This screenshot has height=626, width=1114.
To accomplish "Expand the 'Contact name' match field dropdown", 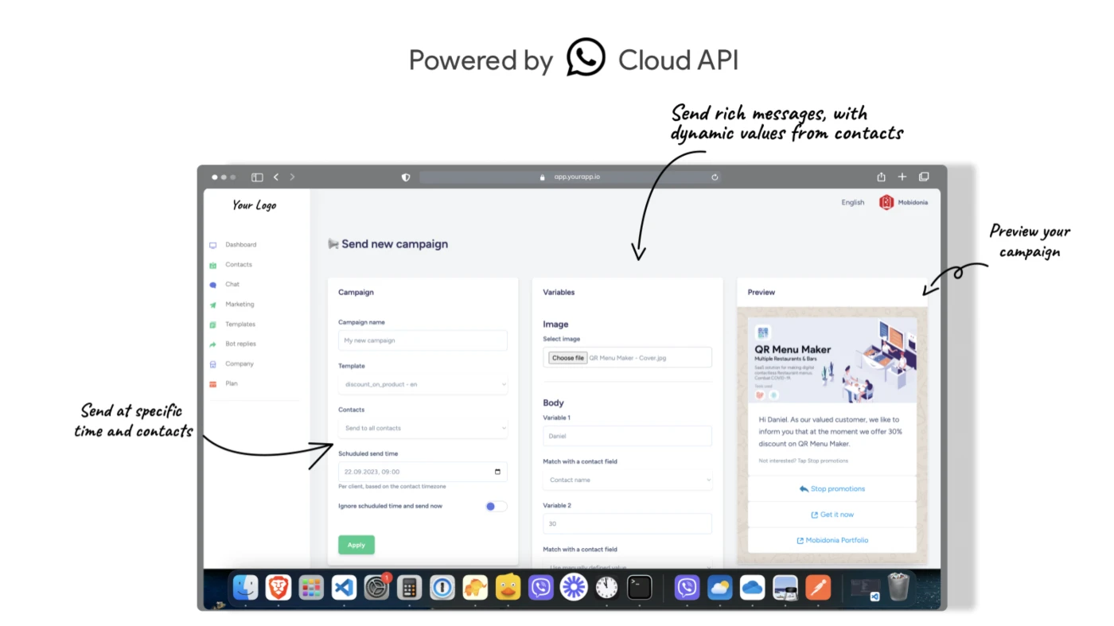I will 627,480.
